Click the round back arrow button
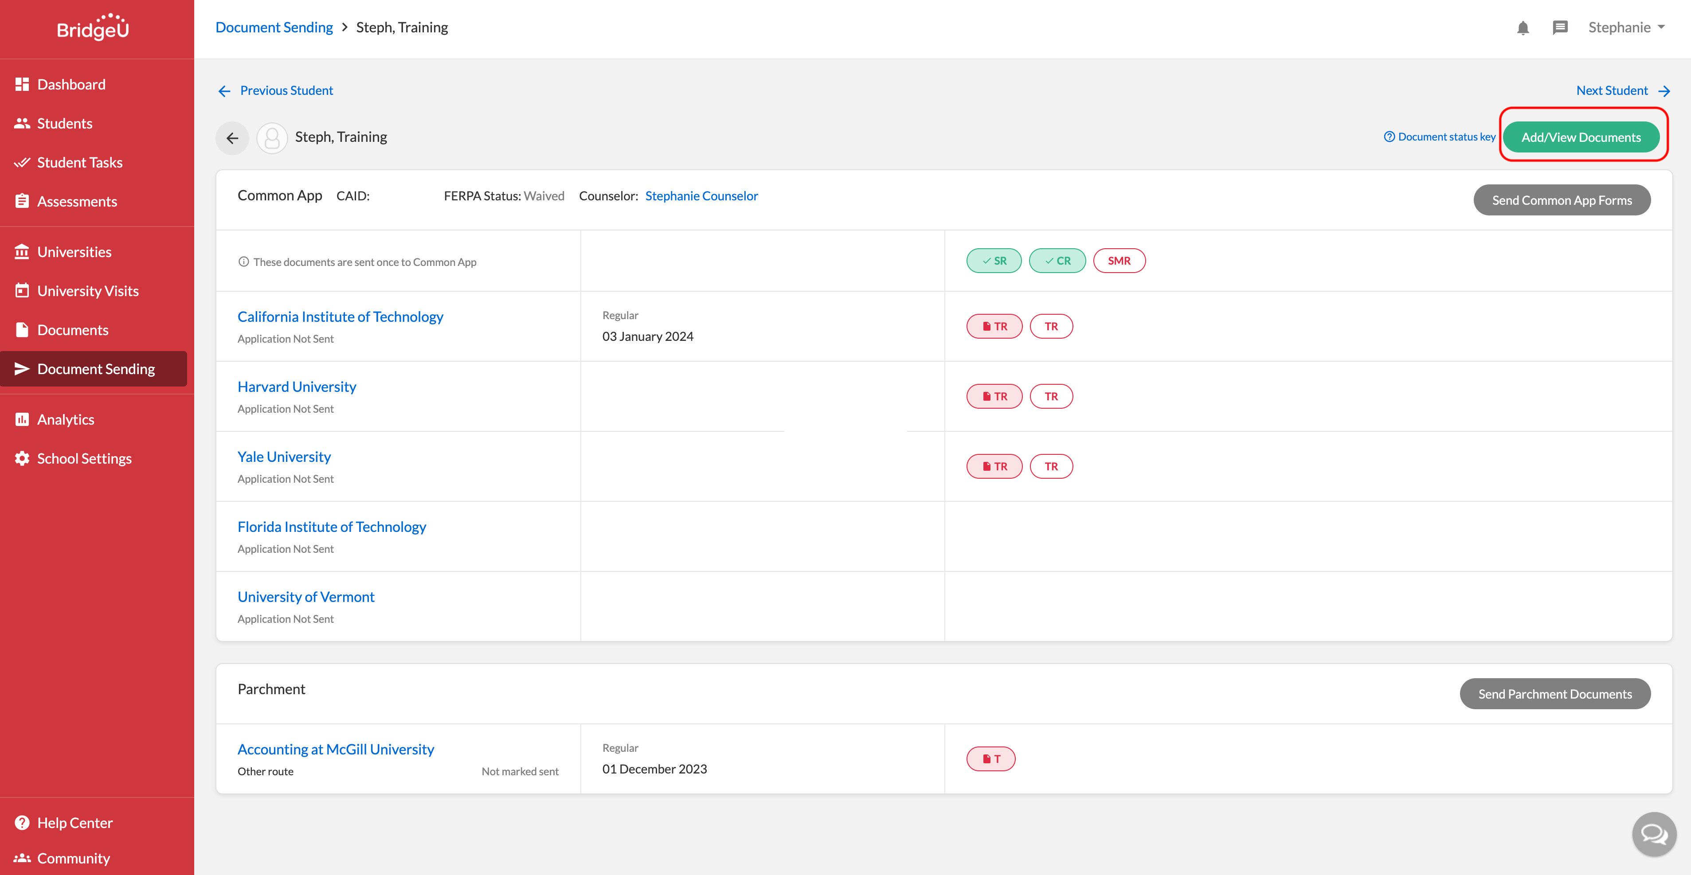The image size is (1691, 875). click(x=232, y=138)
